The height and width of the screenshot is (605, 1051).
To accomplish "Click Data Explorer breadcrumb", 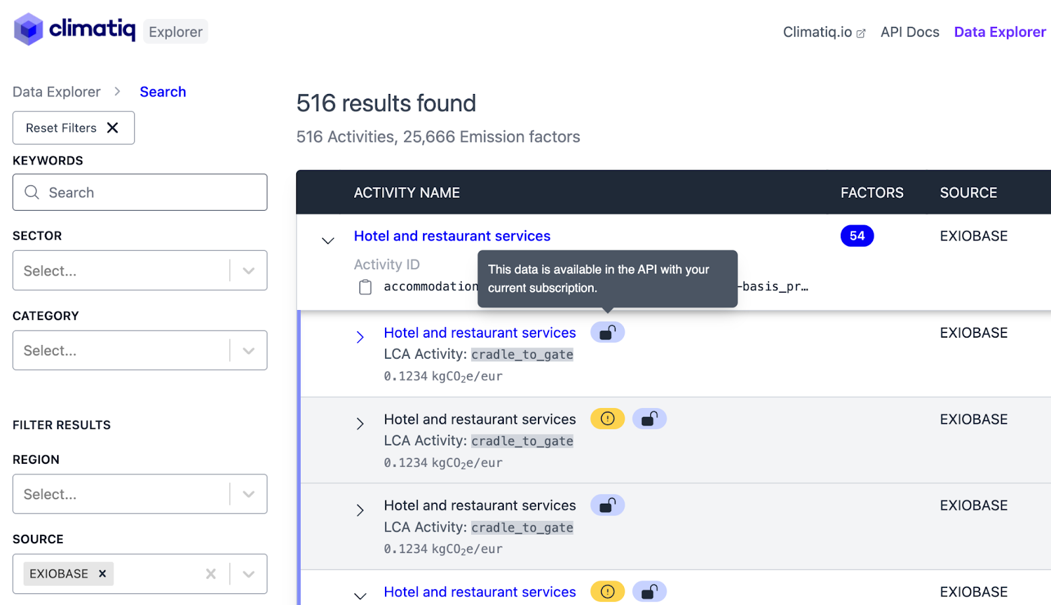I will pos(56,92).
